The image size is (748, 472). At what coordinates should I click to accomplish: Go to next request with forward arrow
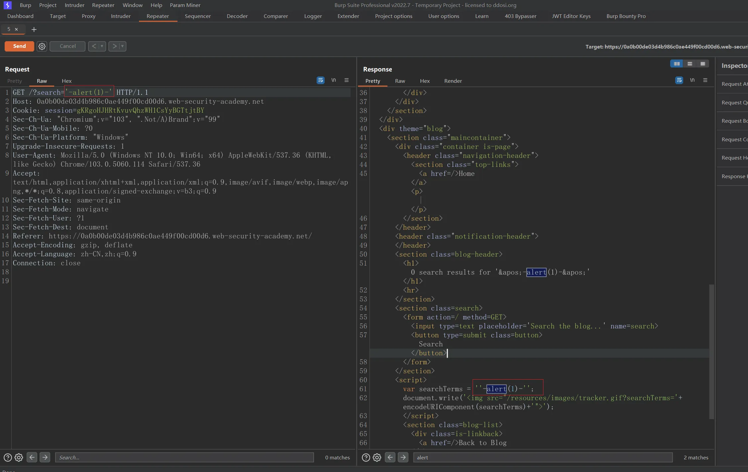(x=114, y=46)
